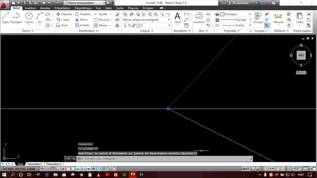317x178 pixels.
Task: Switch to the Vue ribbon tab
Action: (x=98, y=8)
